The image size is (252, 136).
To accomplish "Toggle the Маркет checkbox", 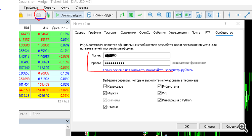I will tap(105, 93).
